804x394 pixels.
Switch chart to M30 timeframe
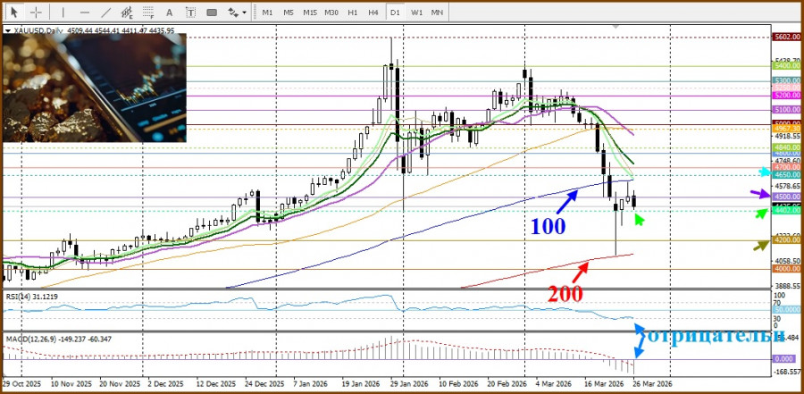pos(331,13)
